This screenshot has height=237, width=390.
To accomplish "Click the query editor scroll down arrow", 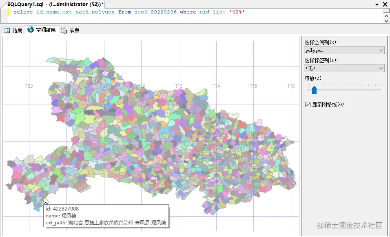I will coord(386,21).
